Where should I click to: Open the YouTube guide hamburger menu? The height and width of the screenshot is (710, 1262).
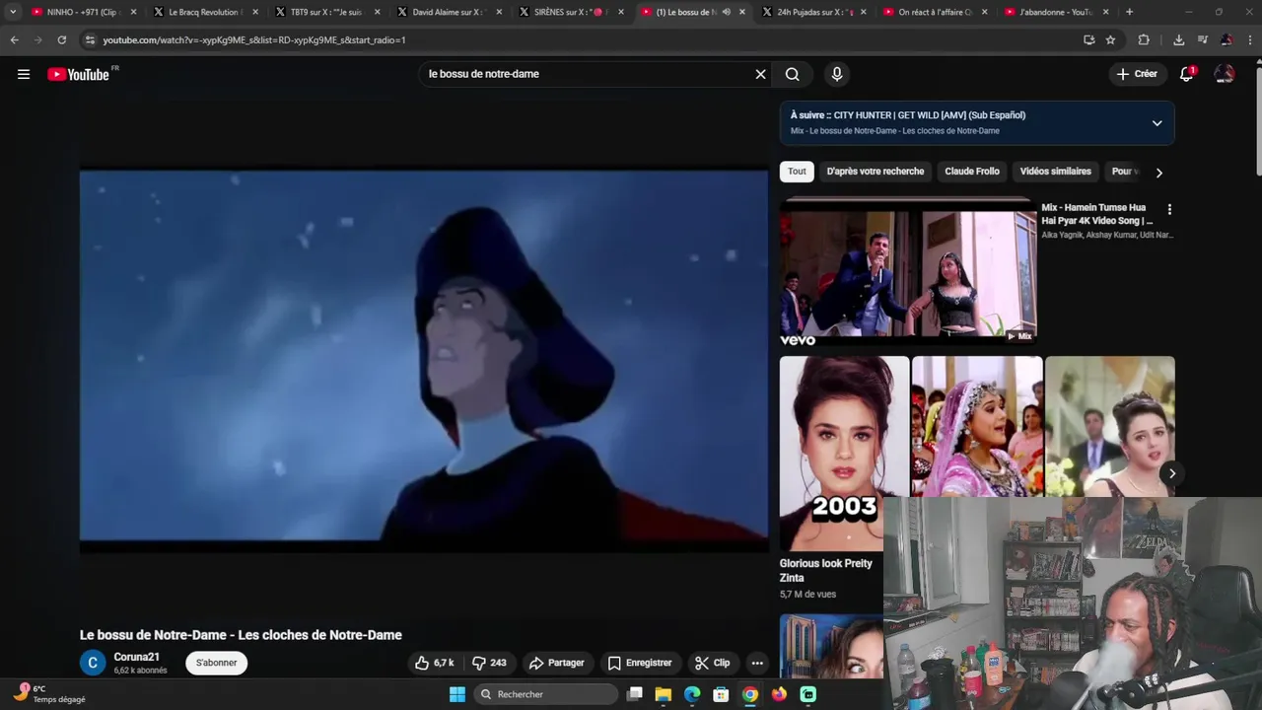pos(24,74)
